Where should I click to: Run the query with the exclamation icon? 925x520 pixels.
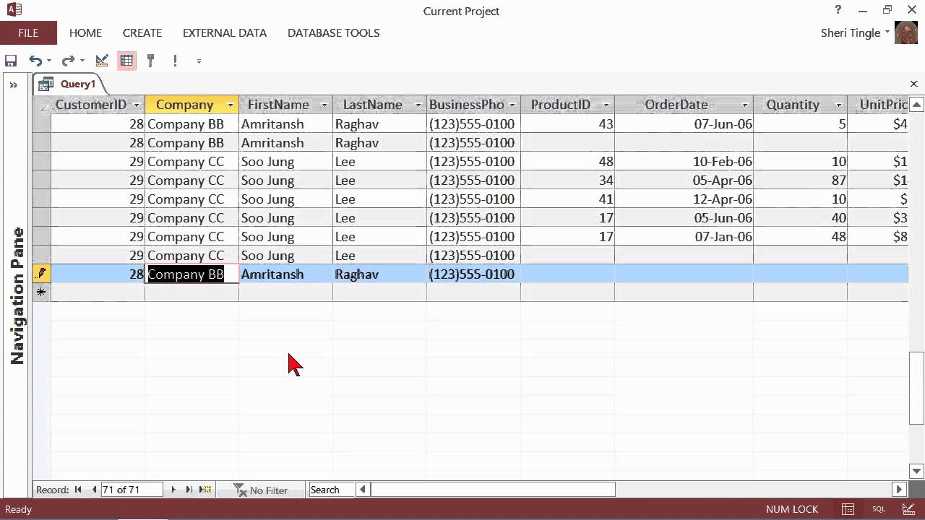click(175, 61)
